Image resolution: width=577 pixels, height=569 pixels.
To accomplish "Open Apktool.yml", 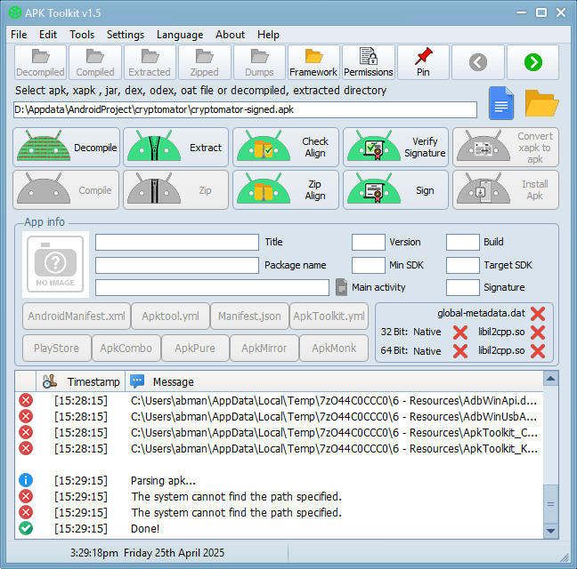I will click(x=170, y=317).
